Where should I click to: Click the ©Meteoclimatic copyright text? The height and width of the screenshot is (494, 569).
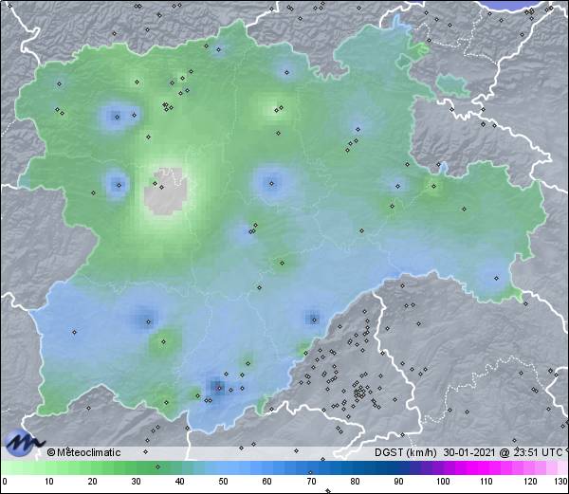coord(83,452)
